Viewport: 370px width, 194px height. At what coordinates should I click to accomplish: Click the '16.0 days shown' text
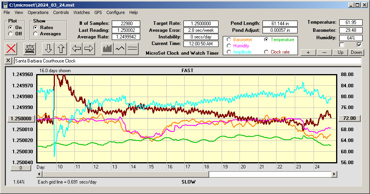pyautogui.click(x=55, y=71)
